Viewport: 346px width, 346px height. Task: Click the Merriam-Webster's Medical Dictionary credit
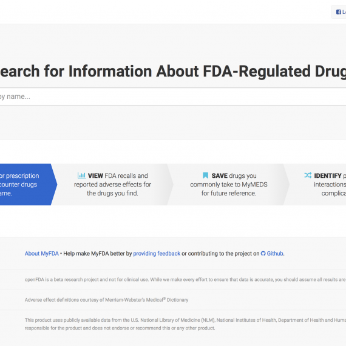[107, 300]
